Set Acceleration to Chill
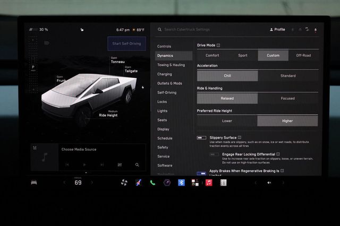Image resolution: width=340 pixels, height=226 pixels. [x=227, y=76]
